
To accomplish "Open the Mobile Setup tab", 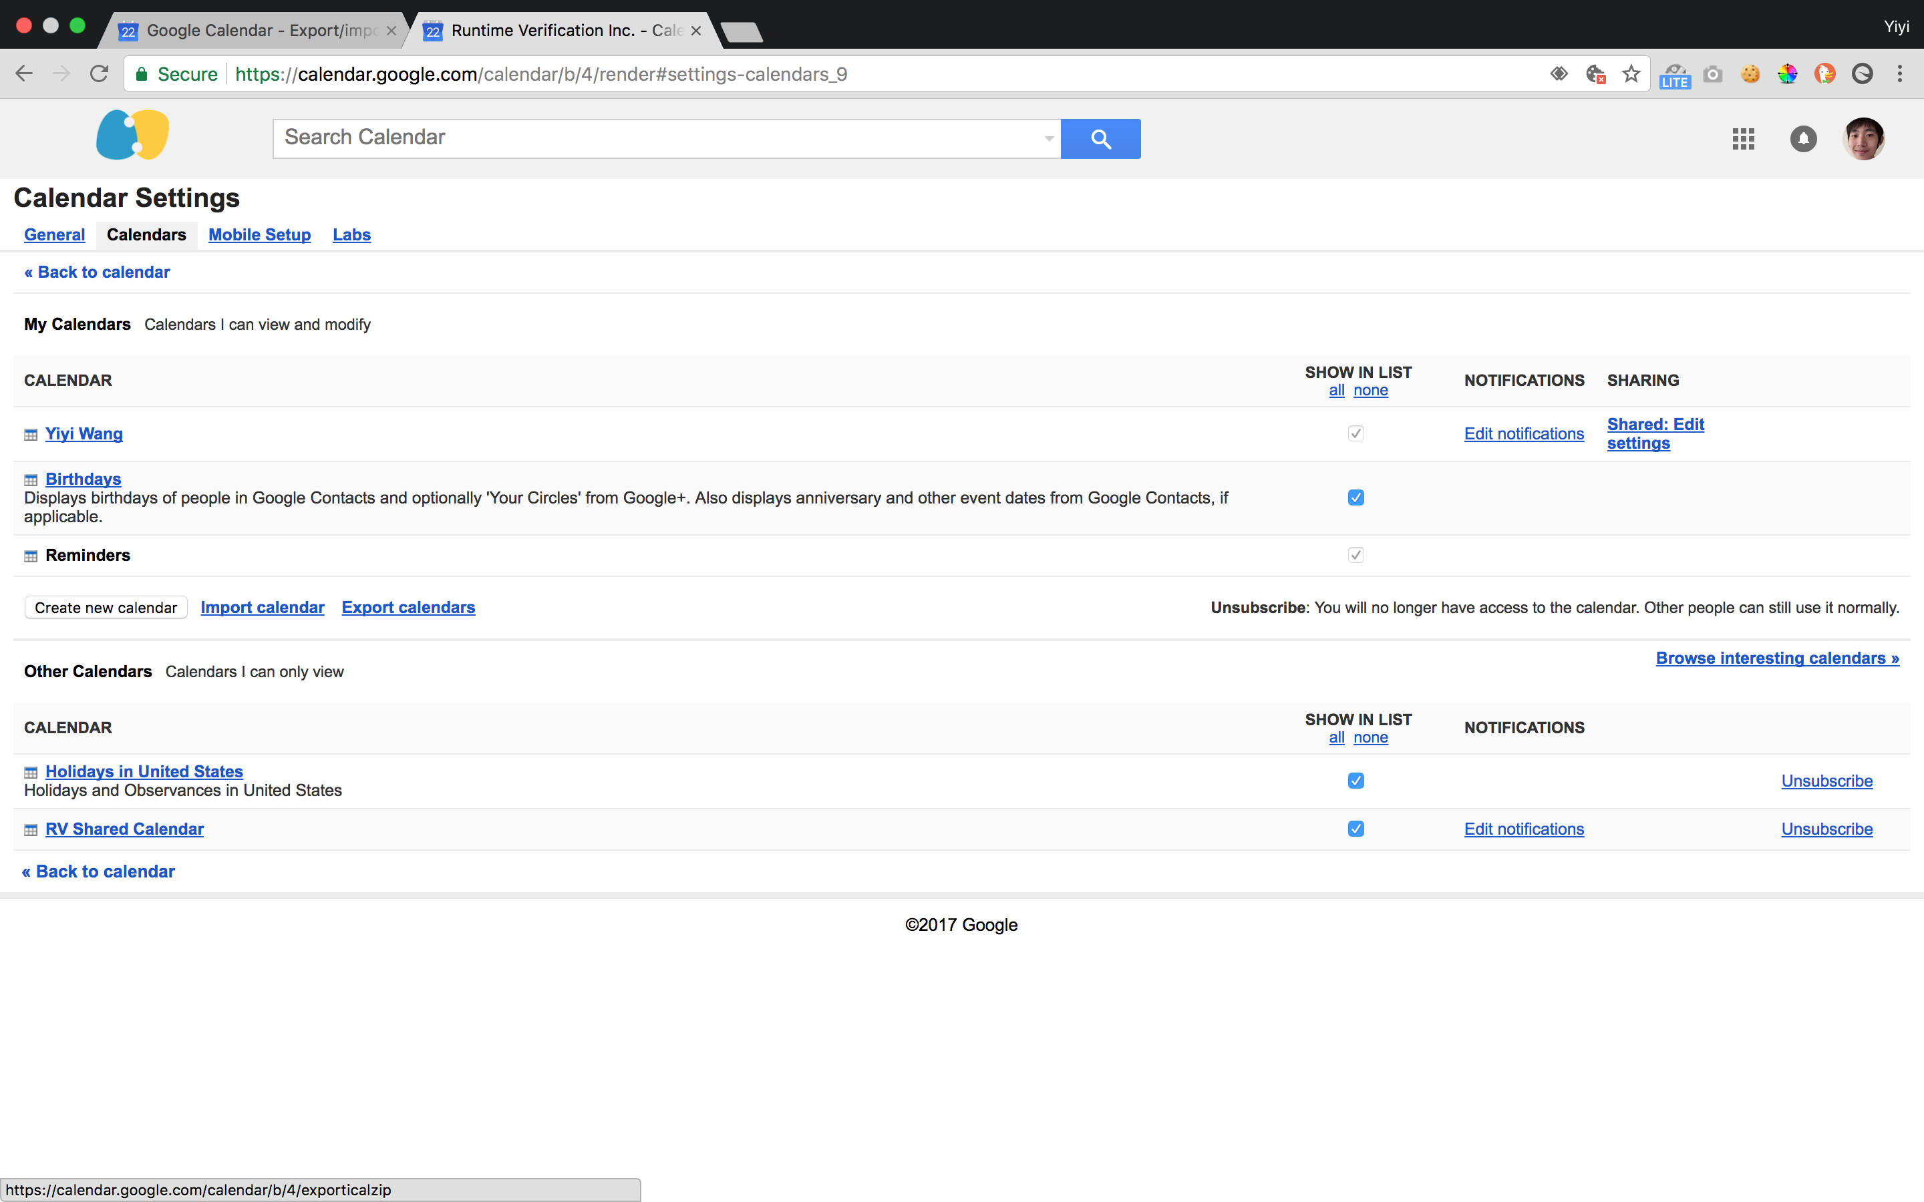I will coord(259,234).
